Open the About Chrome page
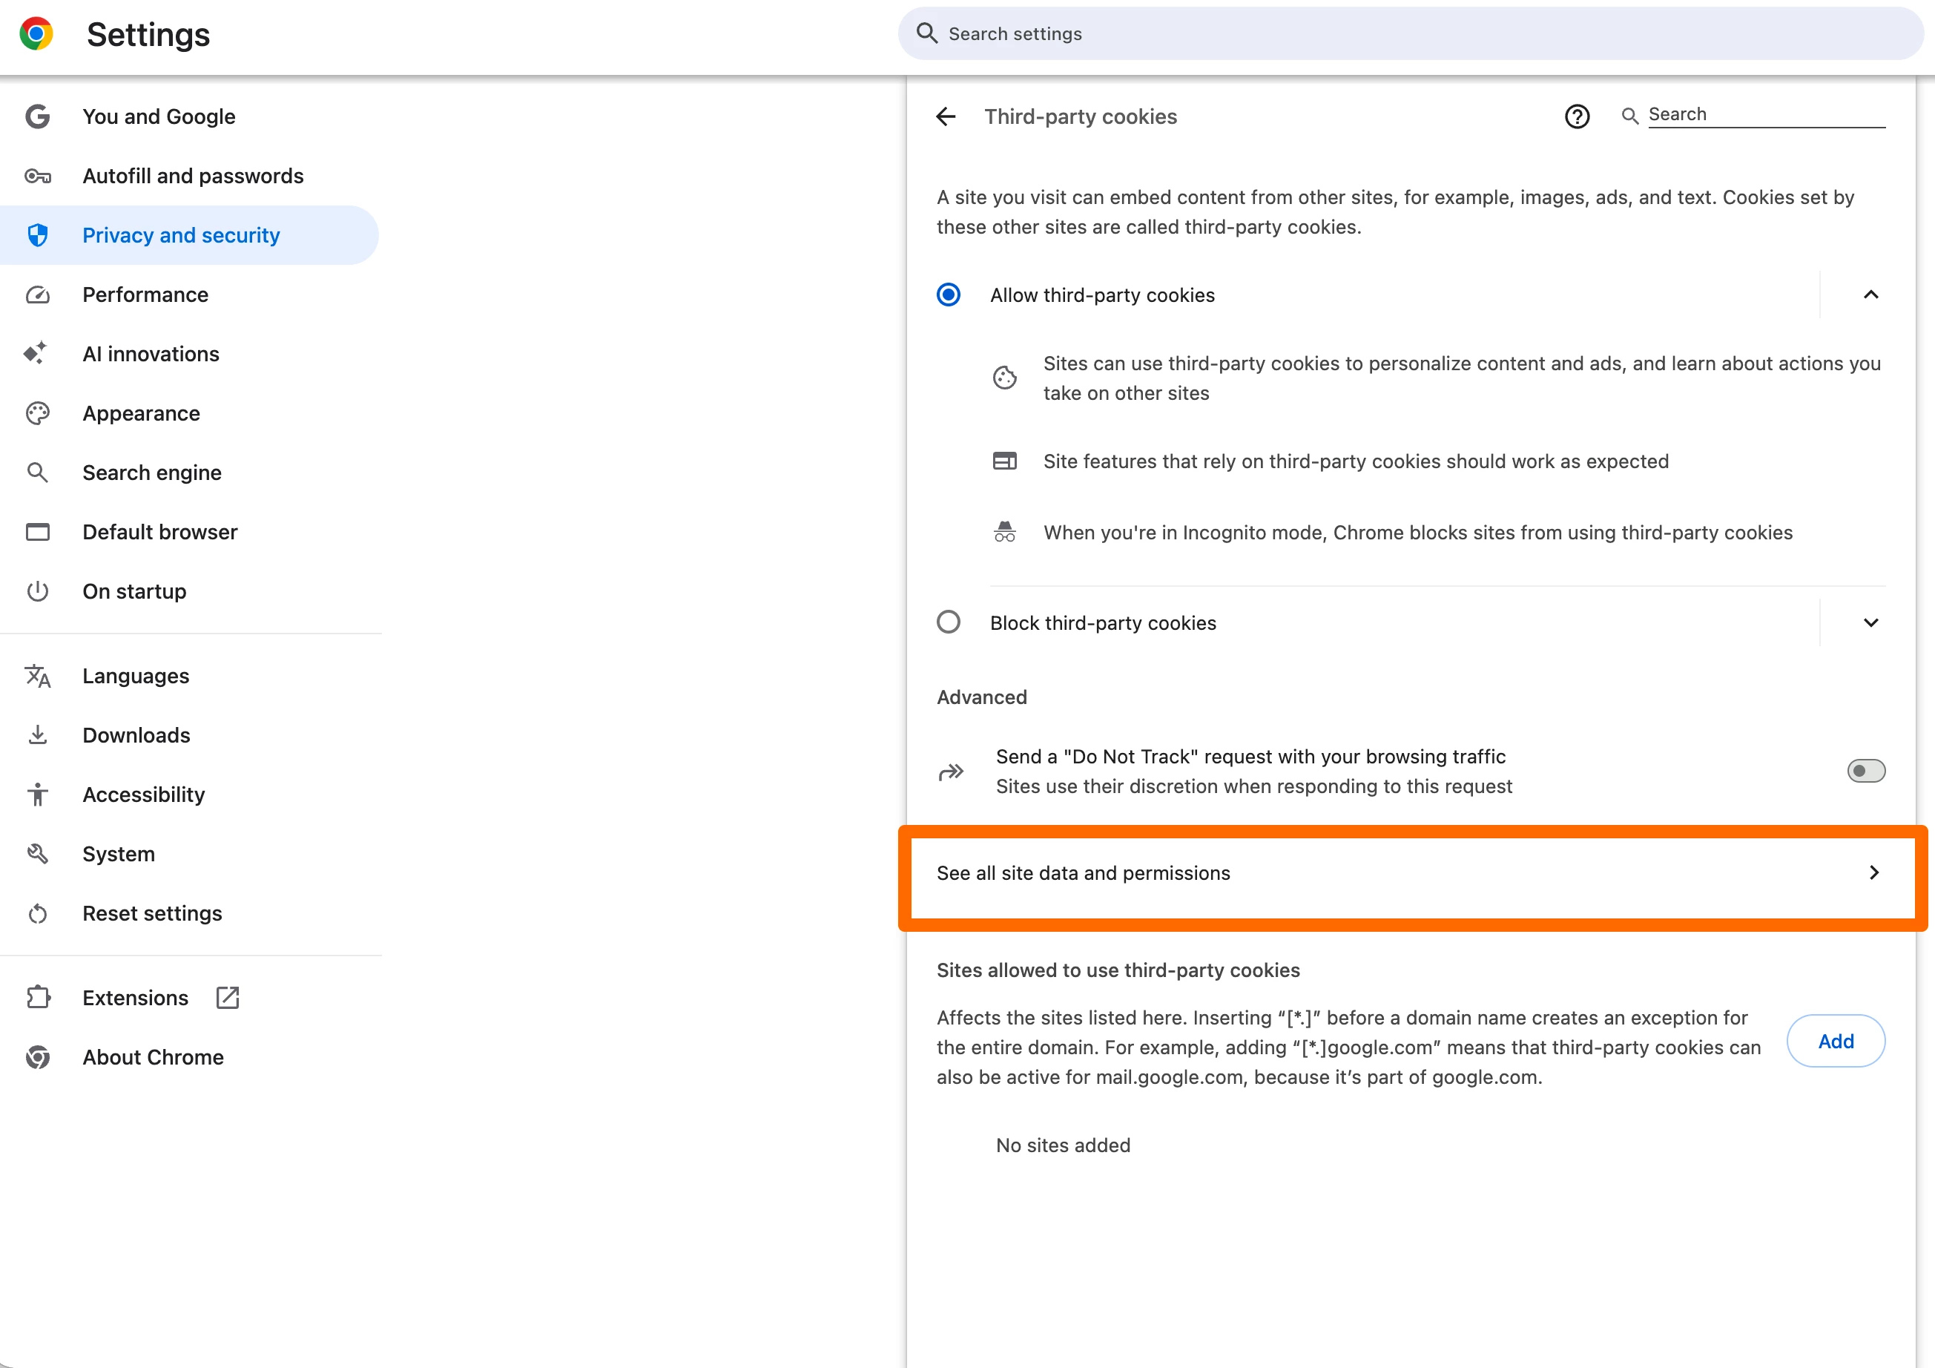1935x1368 pixels. point(153,1057)
